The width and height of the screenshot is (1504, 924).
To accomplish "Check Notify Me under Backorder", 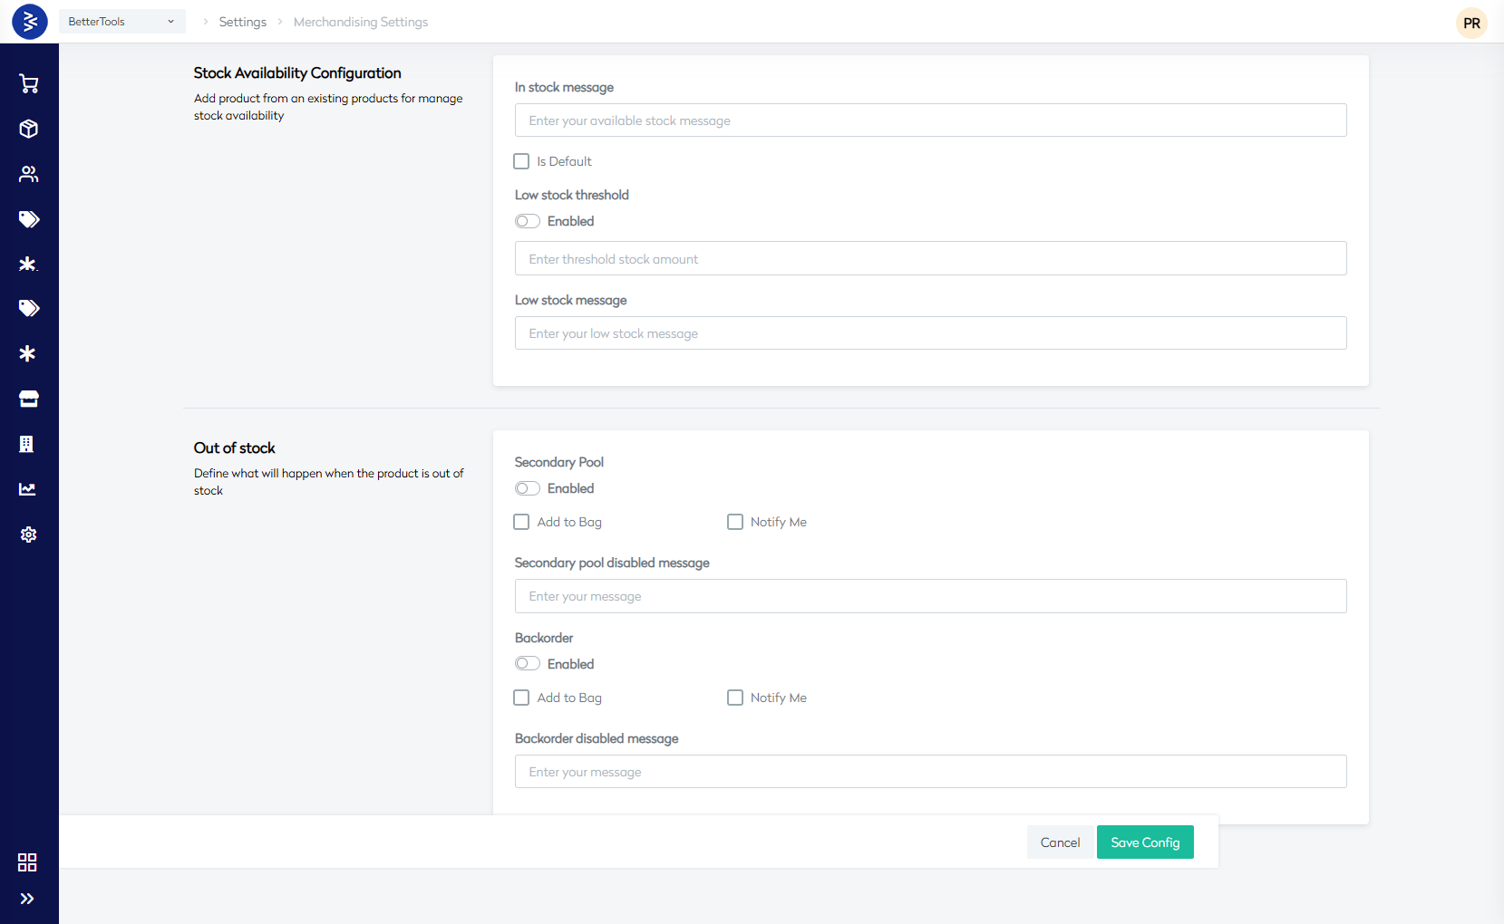I will 735,698.
